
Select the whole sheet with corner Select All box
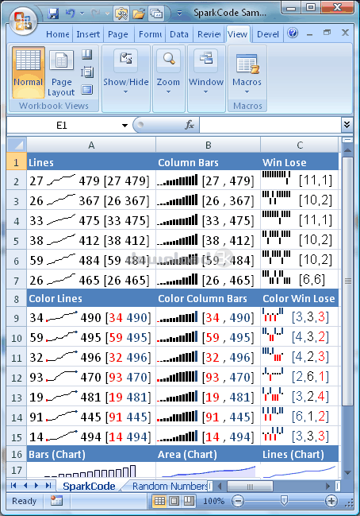coord(17,145)
